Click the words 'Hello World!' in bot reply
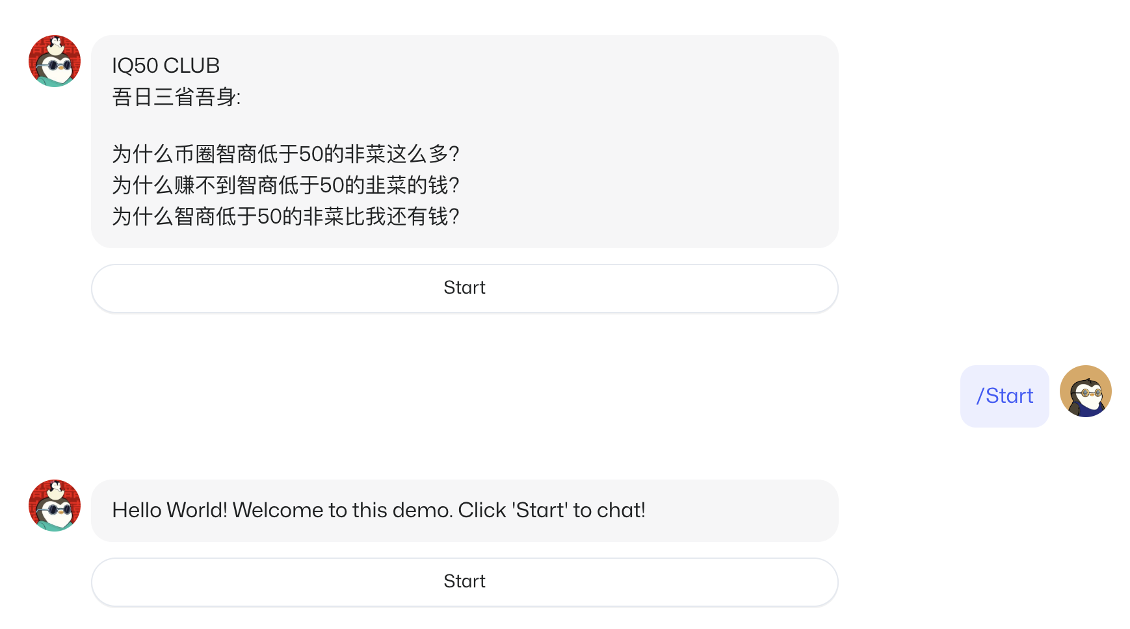 (x=170, y=510)
